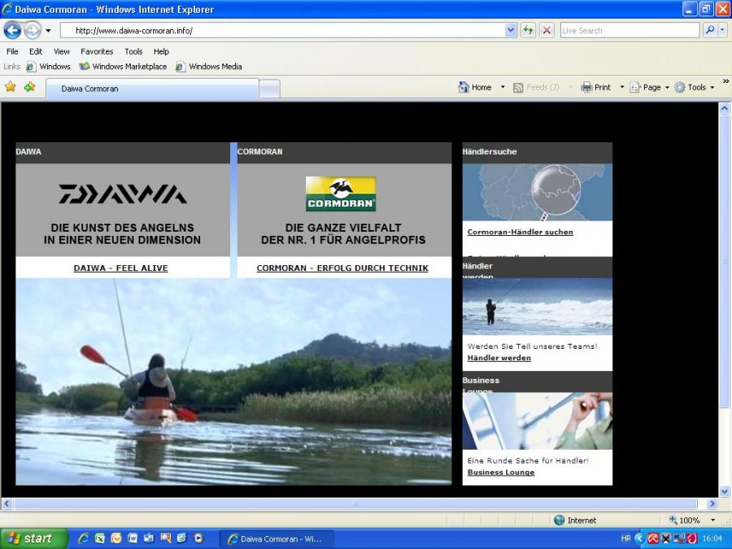Open the Tools toolbar dropdown
The image size is (732, 549).
point(694,87)
